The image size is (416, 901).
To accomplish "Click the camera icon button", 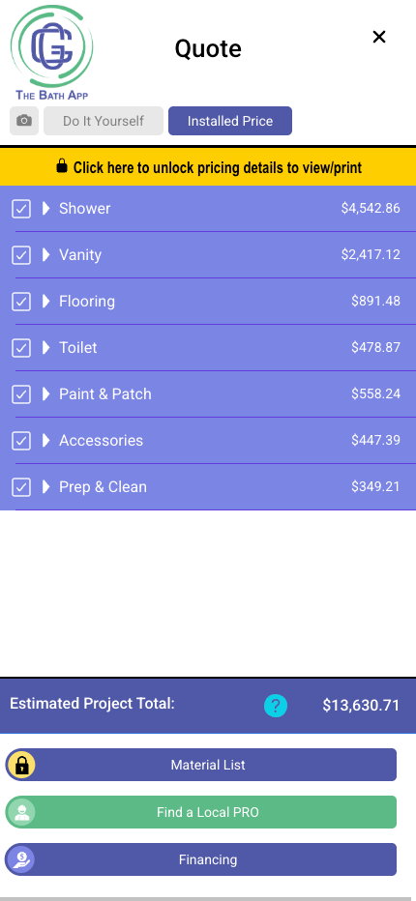I will pyautogui.click(x=24, y=121).
